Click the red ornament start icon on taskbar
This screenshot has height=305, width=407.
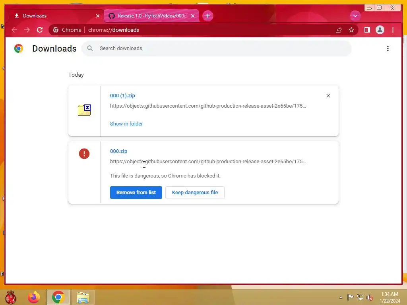(10, 297)
